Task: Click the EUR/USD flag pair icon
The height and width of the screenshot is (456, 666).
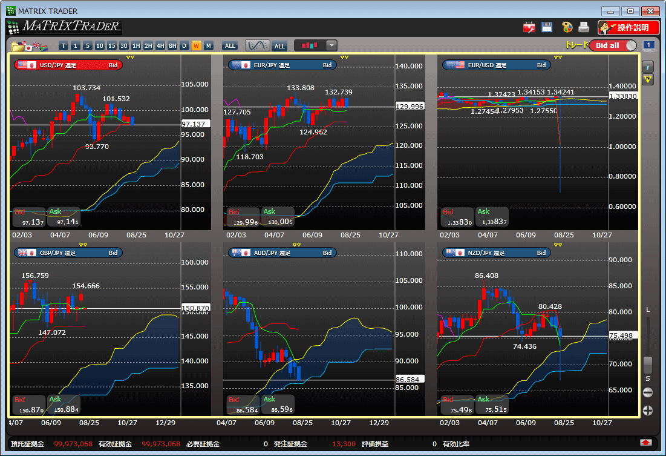Action: point(455,65)
